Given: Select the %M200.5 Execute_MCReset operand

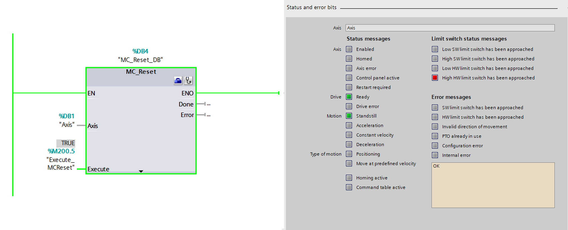Looking at the screenshot, I should pos(61,159).
